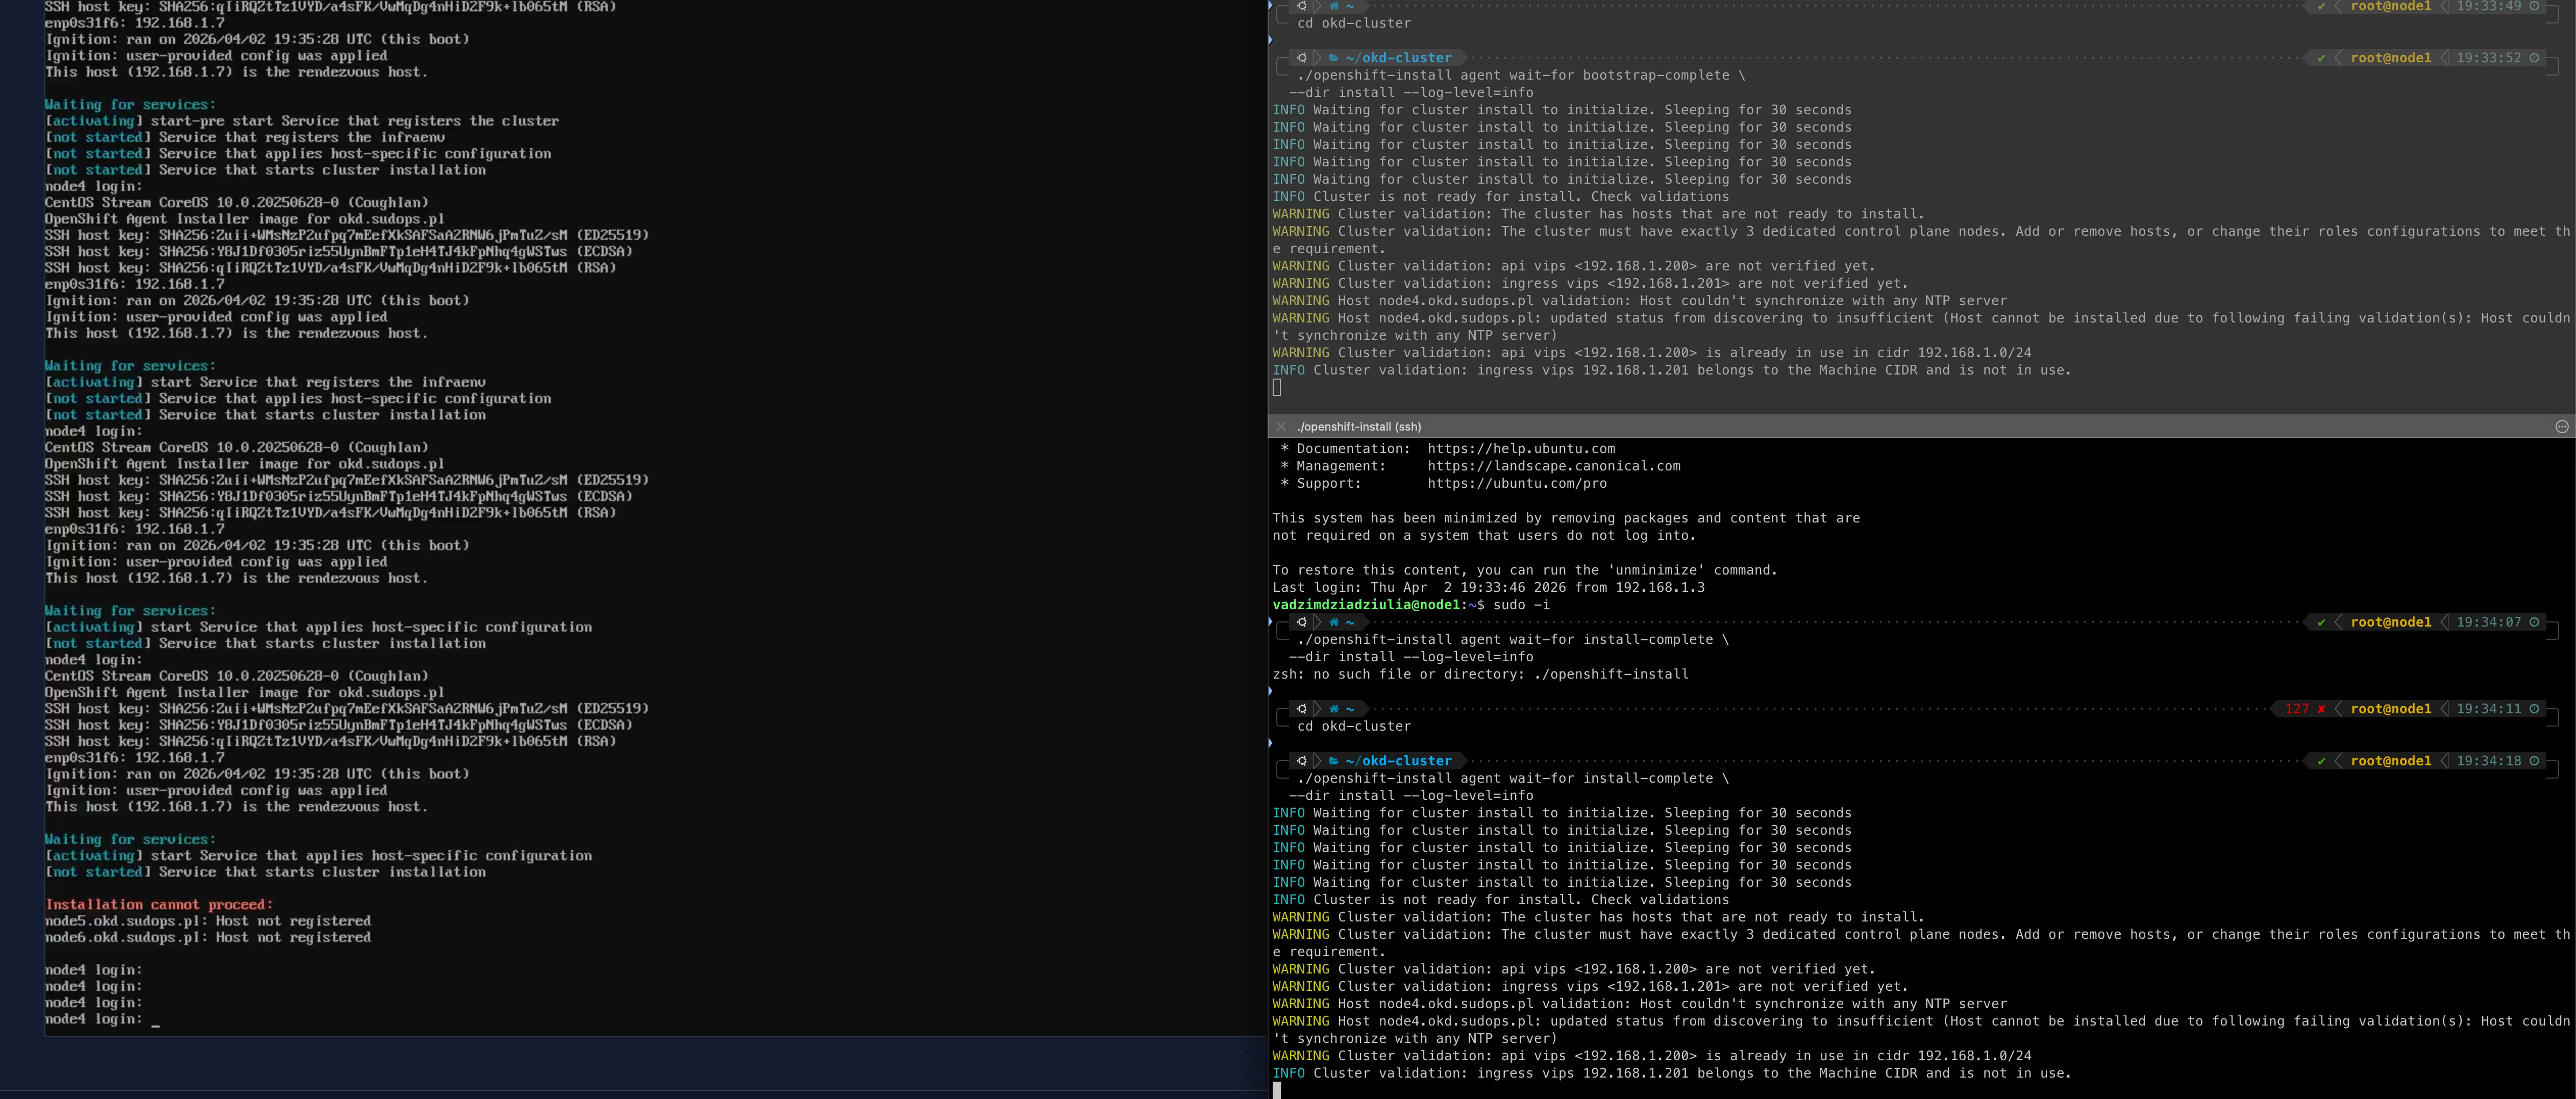2576x1099 pixels.
Task: Click the wait-for bootstrap-complete command line
Action: tap(1521, 76)
